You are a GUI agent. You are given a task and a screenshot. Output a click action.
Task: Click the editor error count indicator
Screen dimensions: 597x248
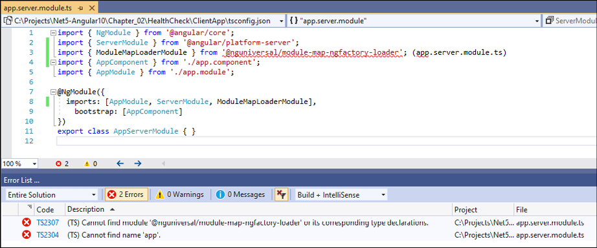point(62,163)
